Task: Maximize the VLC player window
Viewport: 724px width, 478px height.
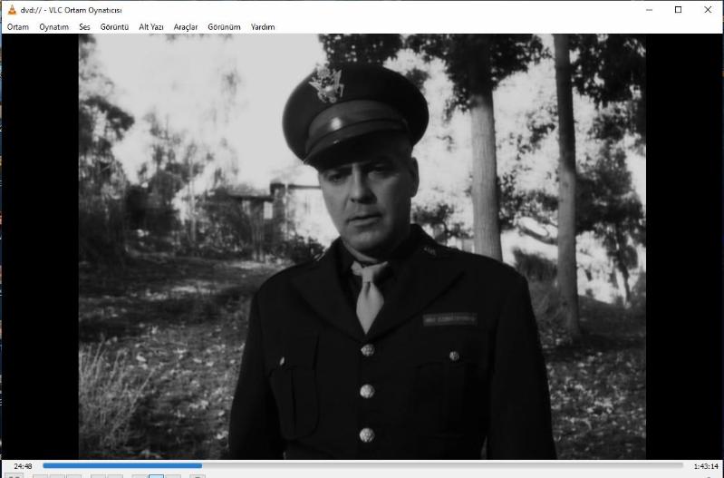Action: [x=678, y=9]
